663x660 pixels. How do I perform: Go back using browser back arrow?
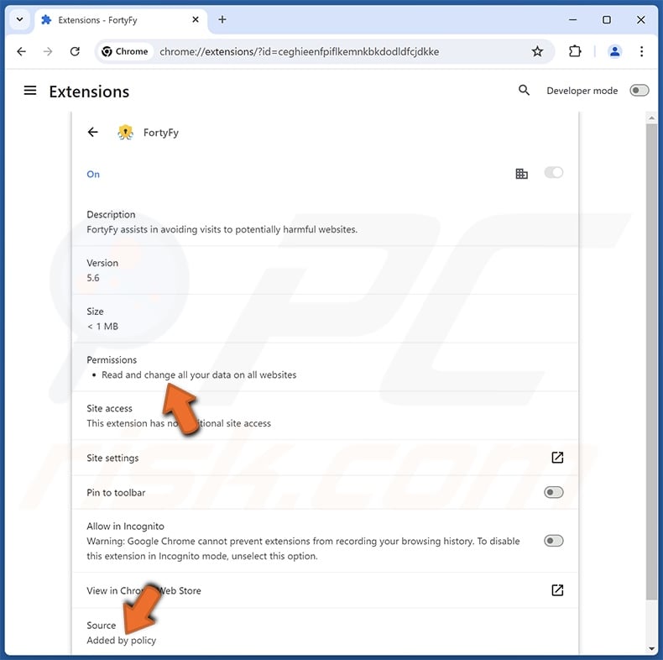[x=21, y=51]
